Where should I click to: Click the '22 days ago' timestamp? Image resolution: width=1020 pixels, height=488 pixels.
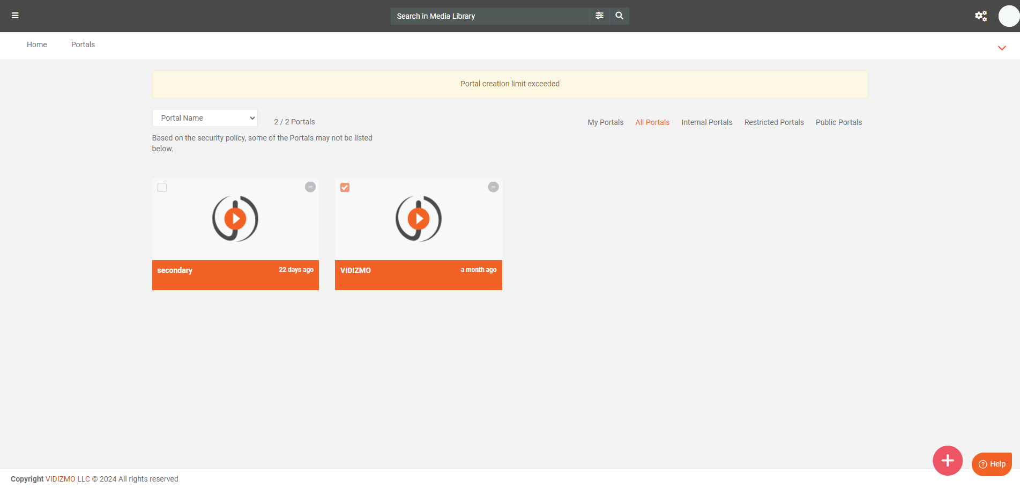(x=296, y=270)
